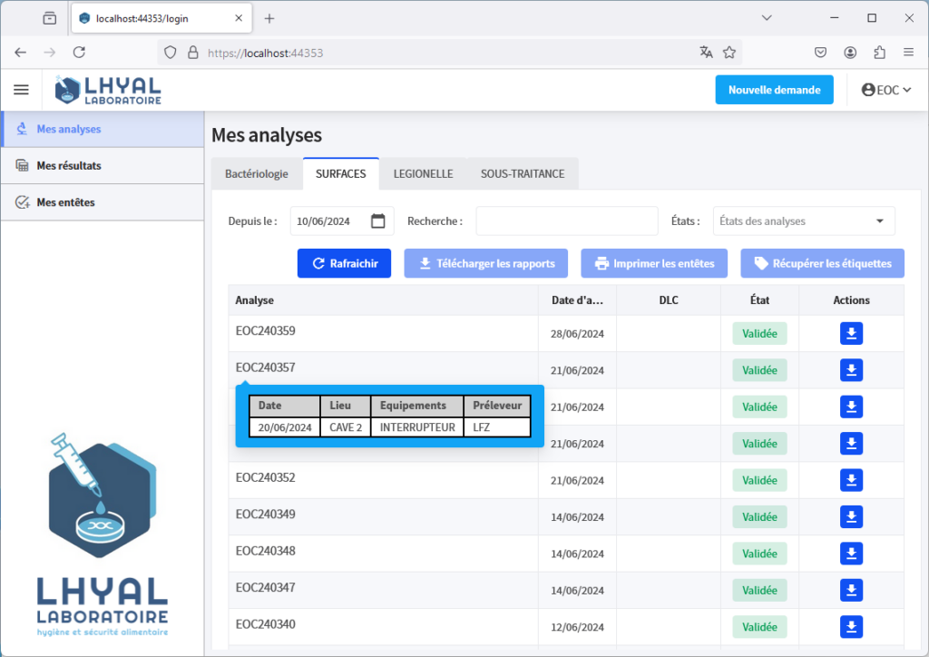The image size is (929, 657).
Task: Bookmark this page with star icon
Action: [729, 52]
